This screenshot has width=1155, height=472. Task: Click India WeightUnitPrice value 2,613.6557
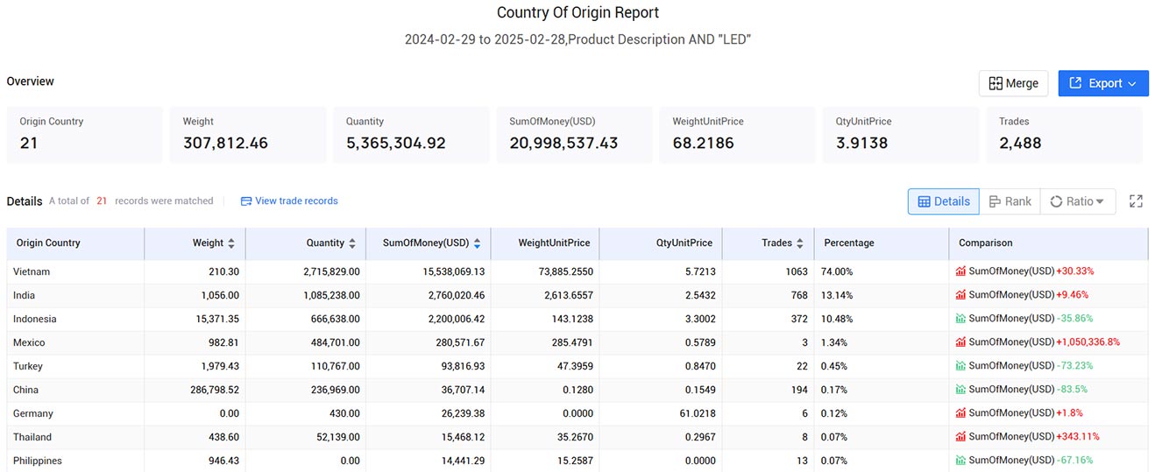[x=568, y=295]
